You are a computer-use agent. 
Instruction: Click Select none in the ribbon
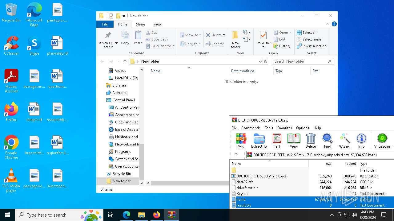click(309, 39)
